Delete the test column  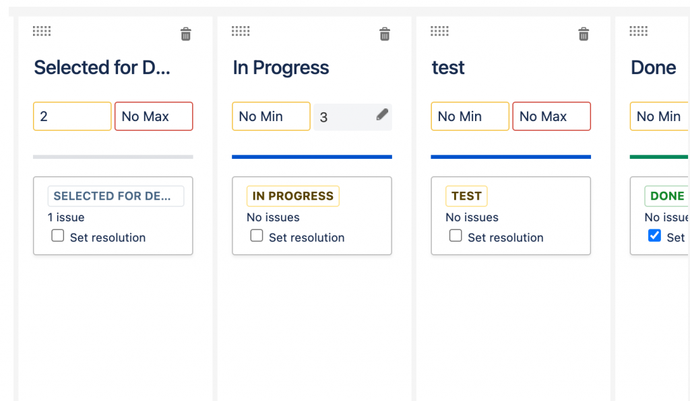tap(584, 34)
